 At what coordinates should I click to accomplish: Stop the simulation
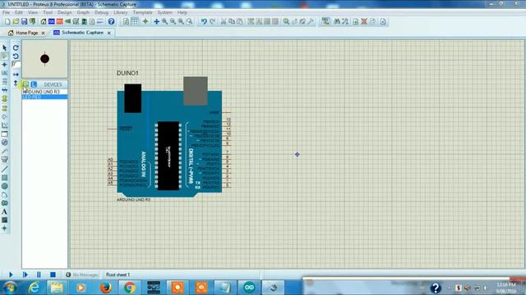pos(53,275)
